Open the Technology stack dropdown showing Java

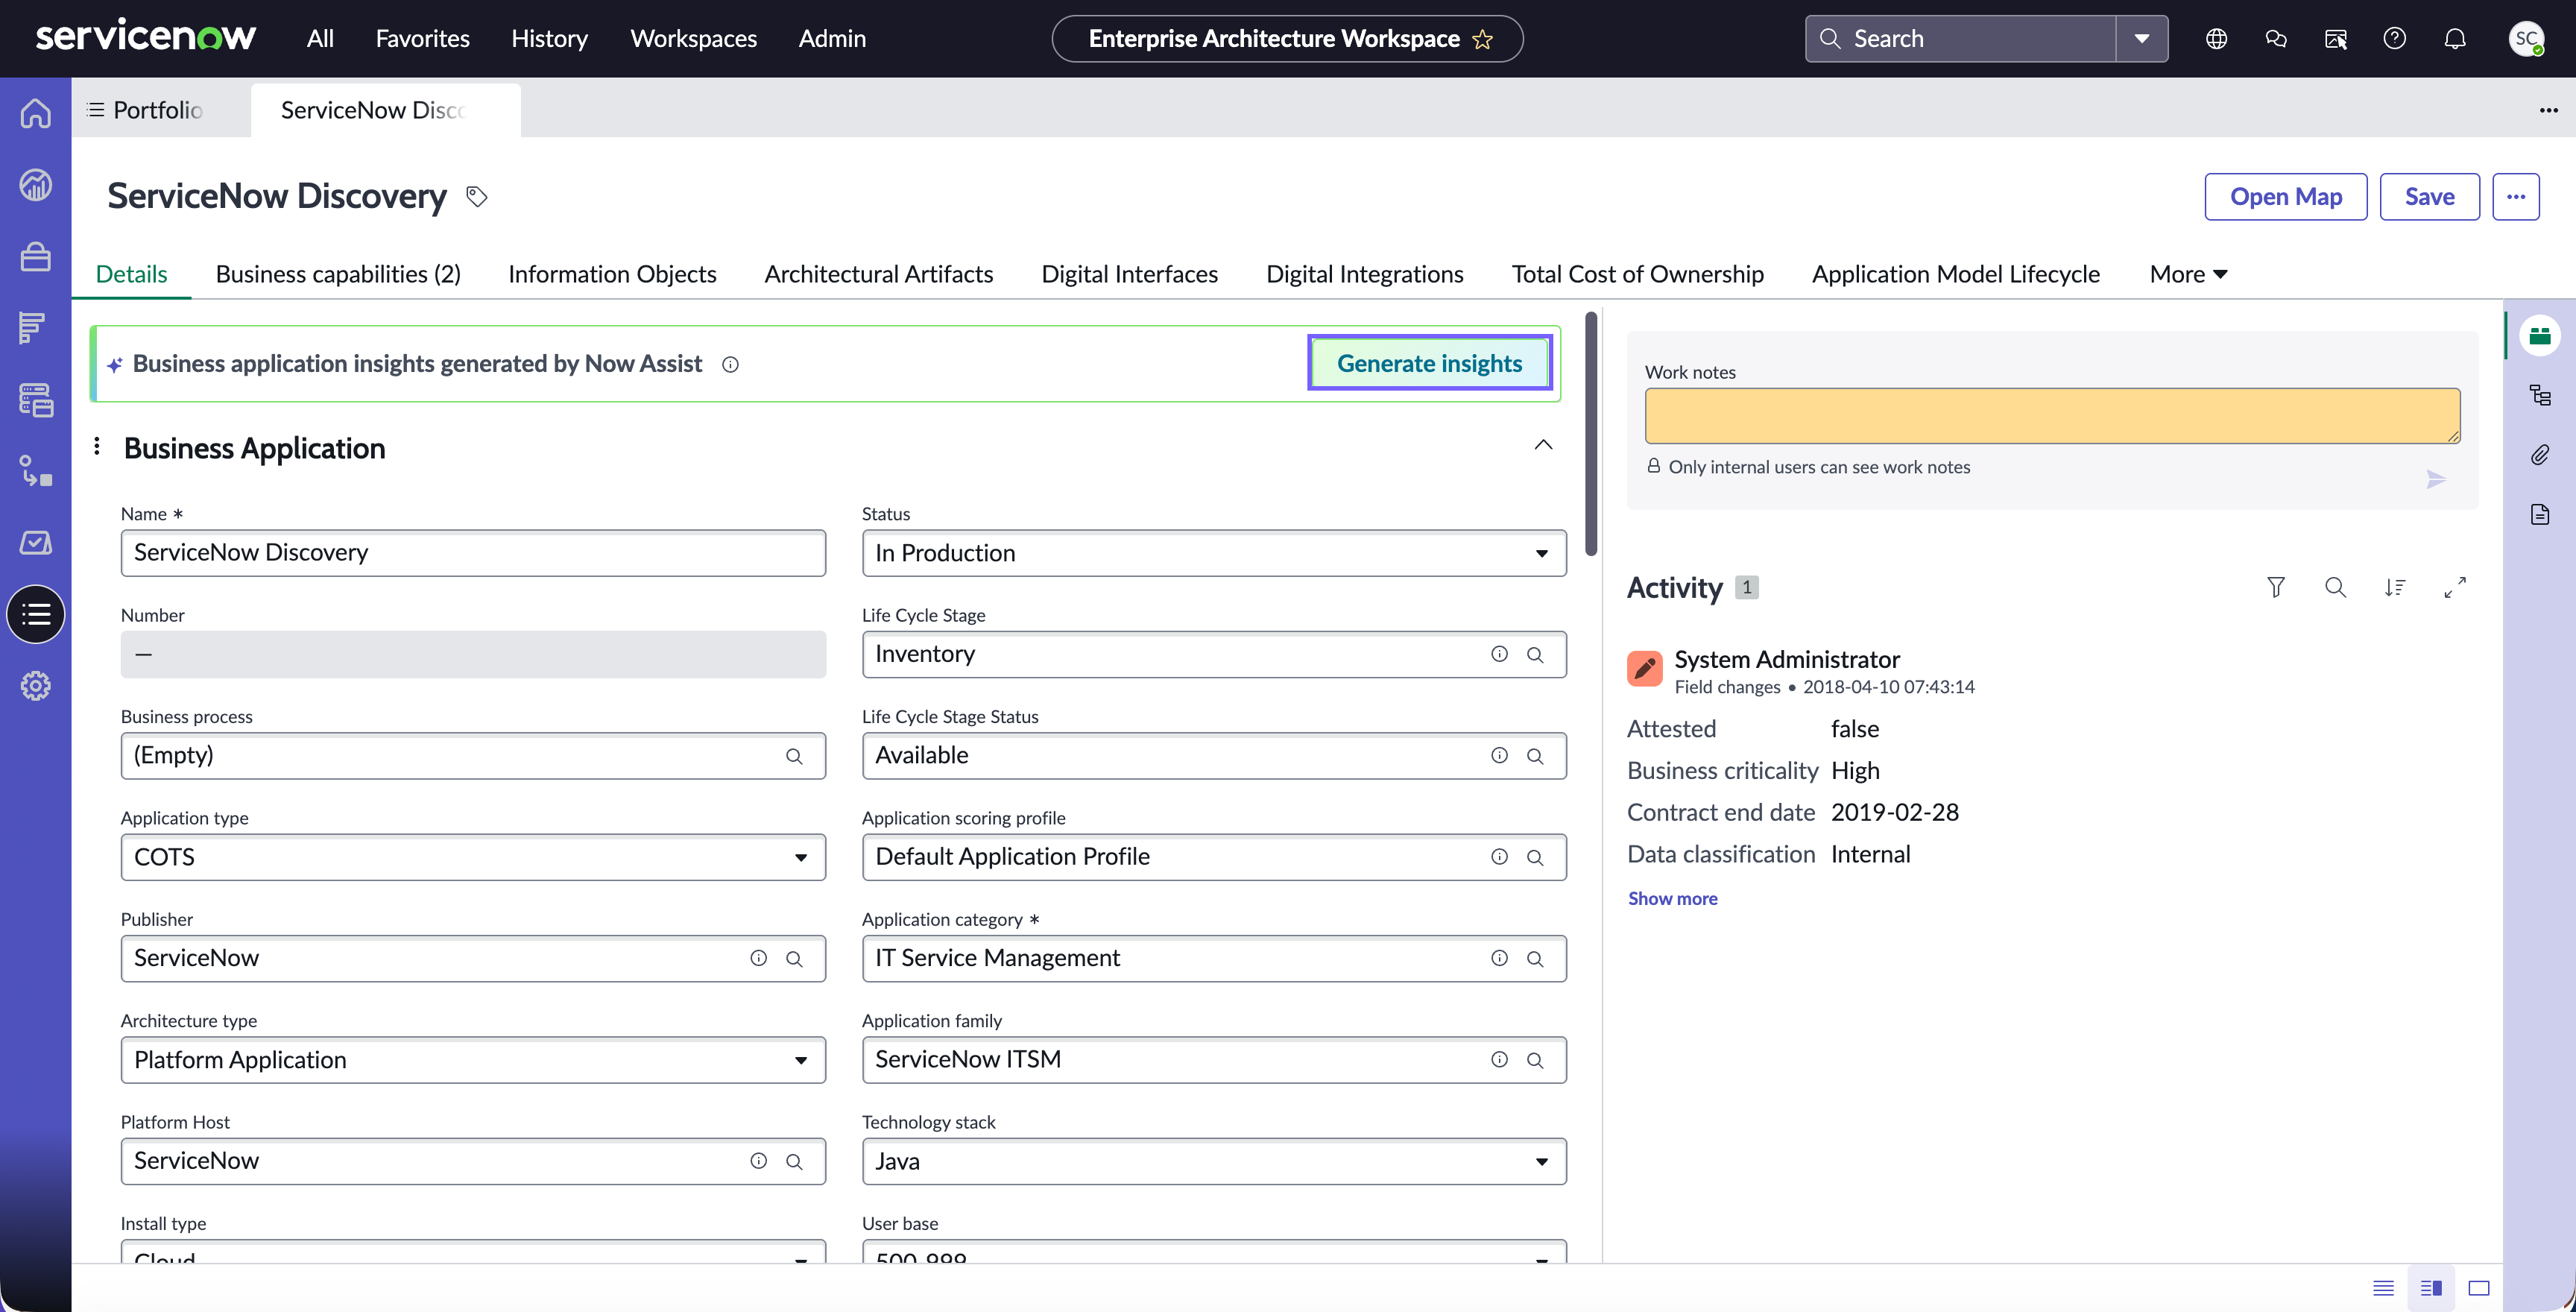1214,1161
